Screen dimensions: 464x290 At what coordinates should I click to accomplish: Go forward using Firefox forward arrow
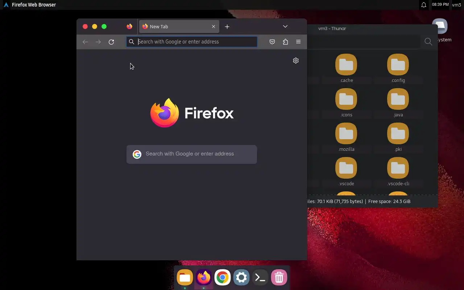[98, 42]
